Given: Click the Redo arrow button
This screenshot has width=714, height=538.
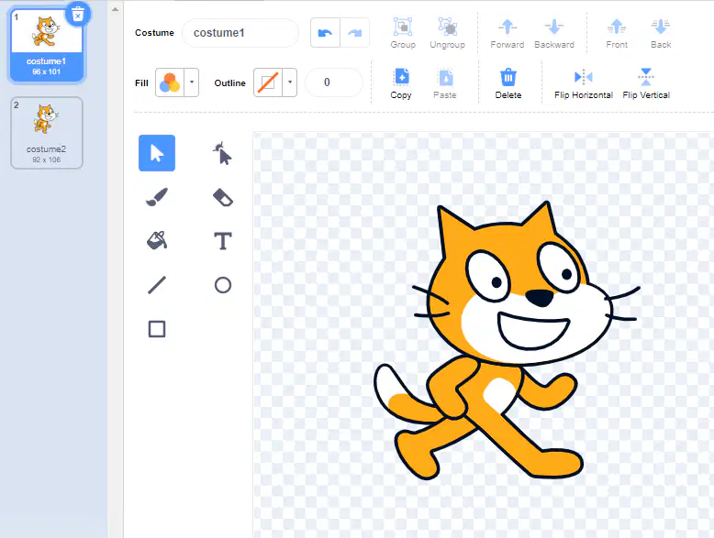Looking at the screenshot, I should pyautogui.click(x=355, y=33).
